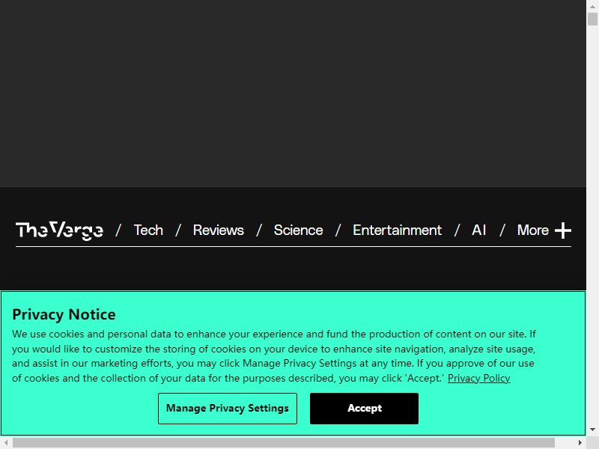Accept the cookie privacy notice
The height and width of the screenshot is (449, 599).
[x=364, y=408]
